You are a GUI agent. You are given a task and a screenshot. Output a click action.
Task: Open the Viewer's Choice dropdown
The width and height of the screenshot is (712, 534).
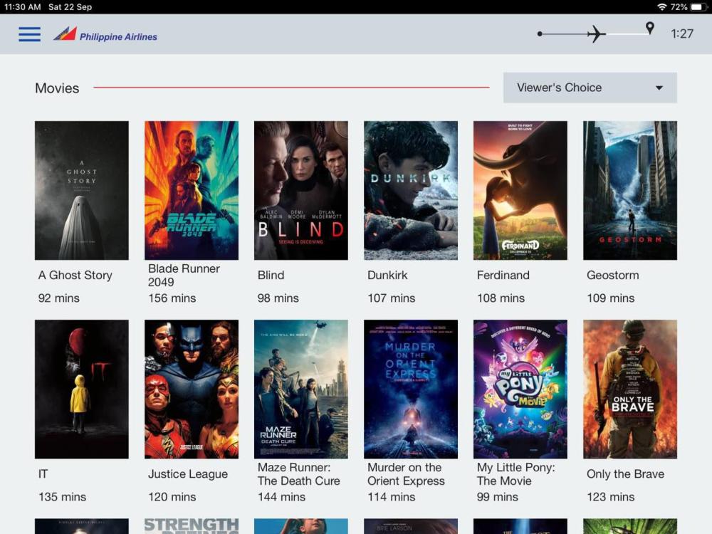[589, 88]
